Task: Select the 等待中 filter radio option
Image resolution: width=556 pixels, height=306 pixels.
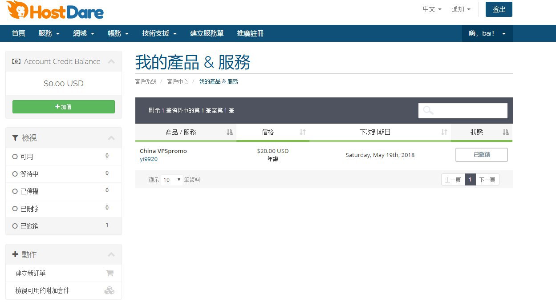Action: [x=15, y=174]
